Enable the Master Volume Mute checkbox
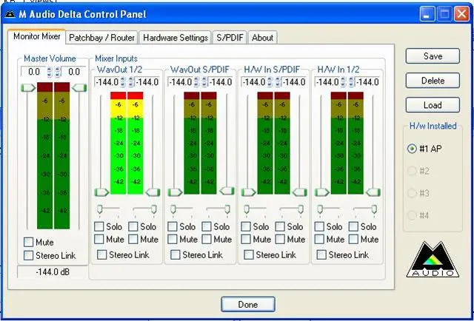The height and width of the screenshot is (321, 474). coord(28,242)
